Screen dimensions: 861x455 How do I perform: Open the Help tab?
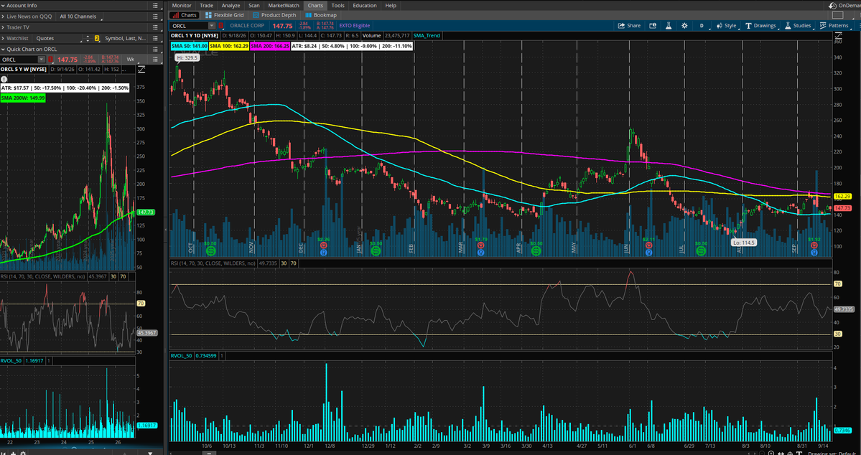coord(391,5)
